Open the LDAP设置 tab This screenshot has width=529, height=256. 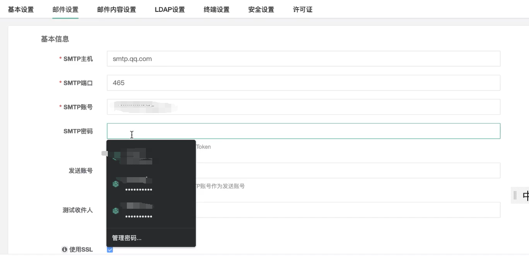click(170, 9)
